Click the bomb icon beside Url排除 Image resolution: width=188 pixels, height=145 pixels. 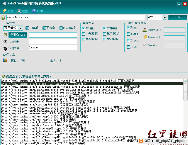[x=5, y=49]
